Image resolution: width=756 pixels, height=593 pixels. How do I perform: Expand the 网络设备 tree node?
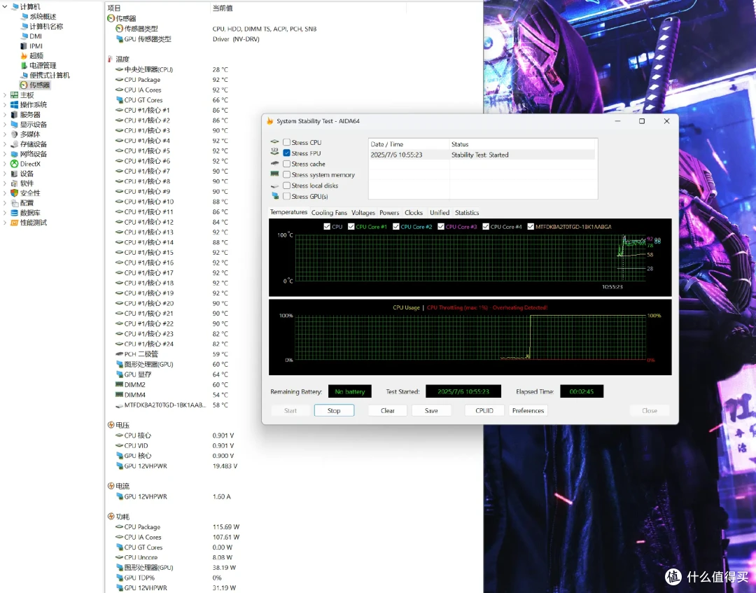[x=5, y=154]
